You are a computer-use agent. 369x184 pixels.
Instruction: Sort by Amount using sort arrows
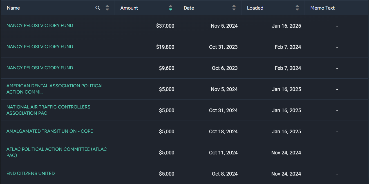point(171,8)
